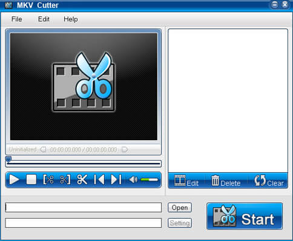Open the Help menu
293x241 pixels.
pyautogui.click(x=71, y=19)
